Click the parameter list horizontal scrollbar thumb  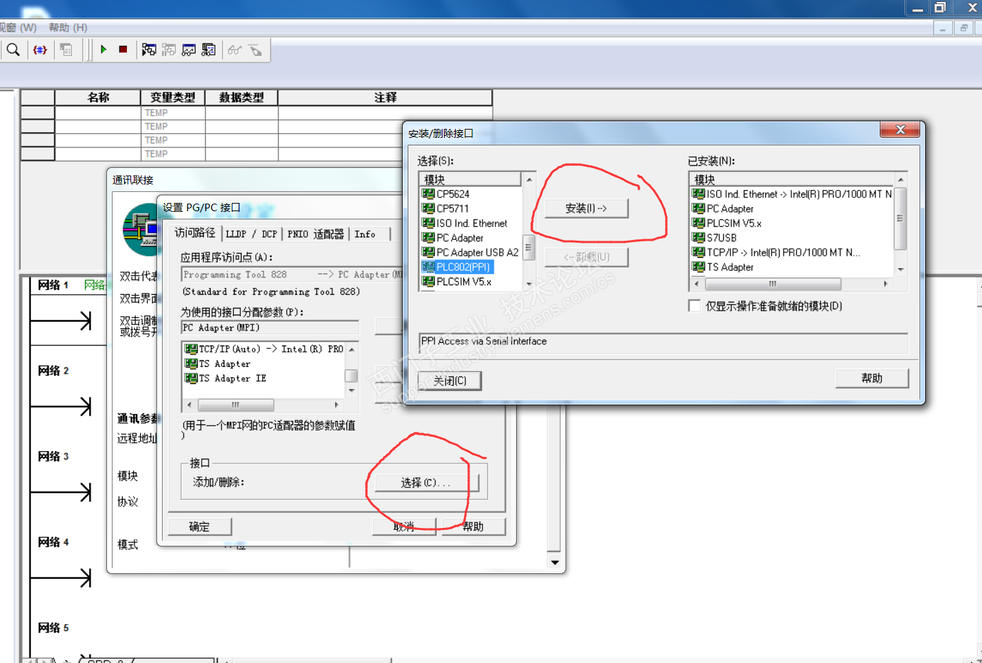[235, 405]
